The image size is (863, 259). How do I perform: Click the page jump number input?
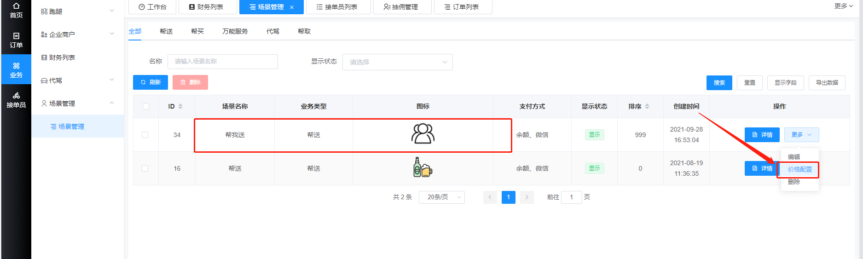click(x=572, y=197)
